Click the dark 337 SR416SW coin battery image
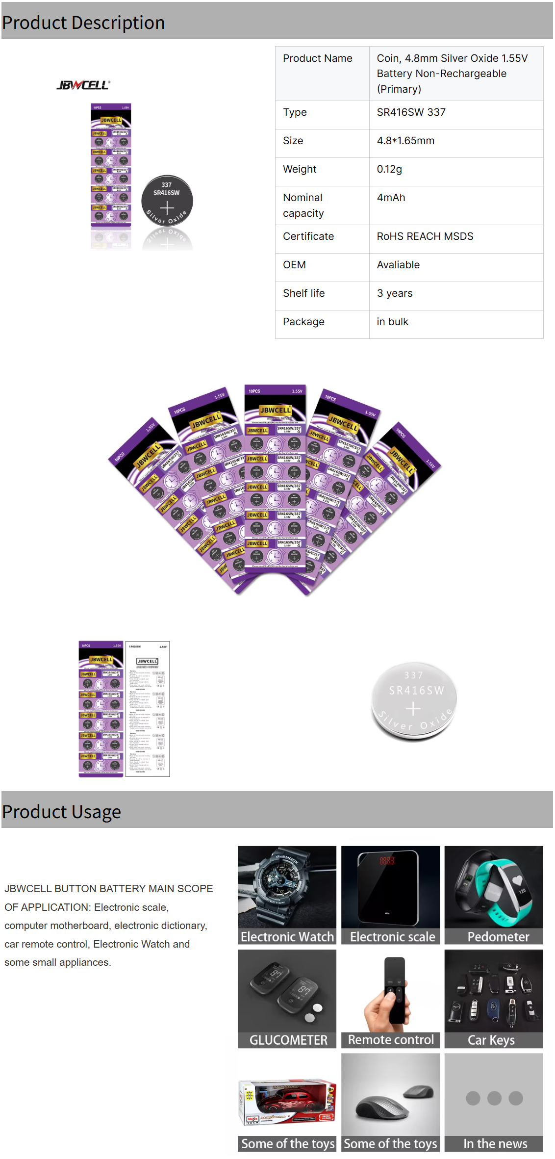This screenshot has height=1159, width=555. (167, 201)
